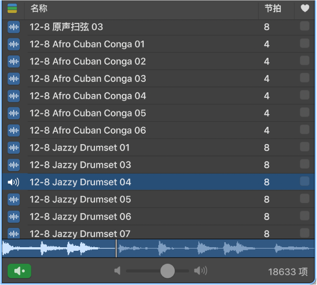This screenshot has width=317, height=285.
Task: Select the loop 12-8 原声扫弦 03
Action: click(x=66, y=27)
